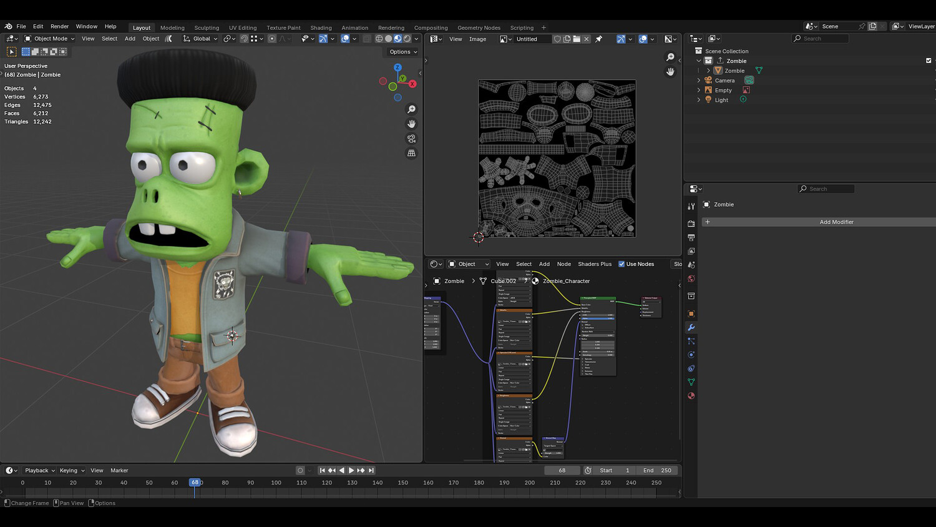
Task: Open the Global transform orientation dropdown
Action: pyautogui.click(x=201, y=39)
